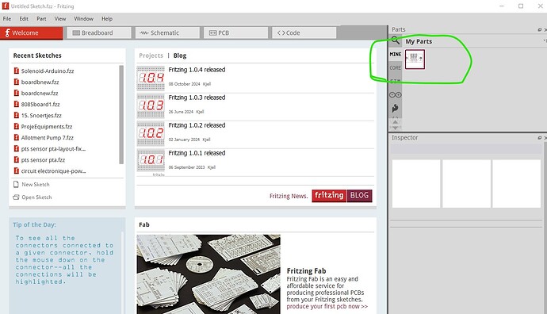Open recent sketch boardbnew.fzz
Screen dimensions: 547x314
(40, 82)
